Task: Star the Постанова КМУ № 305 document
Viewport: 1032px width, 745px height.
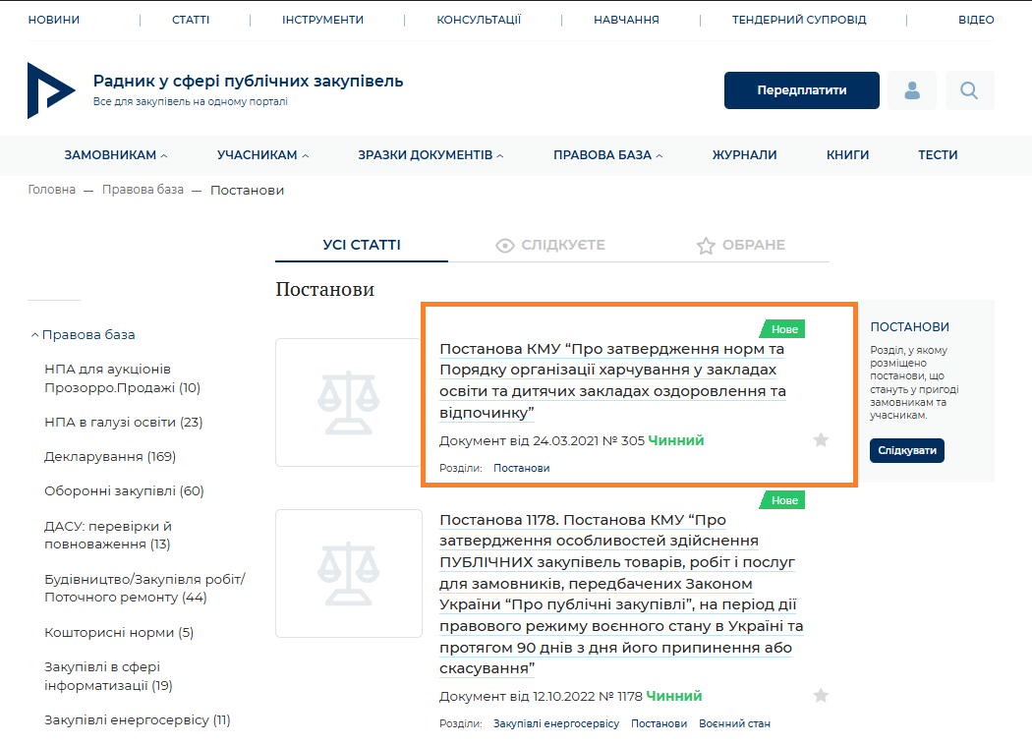Action: 821,440
